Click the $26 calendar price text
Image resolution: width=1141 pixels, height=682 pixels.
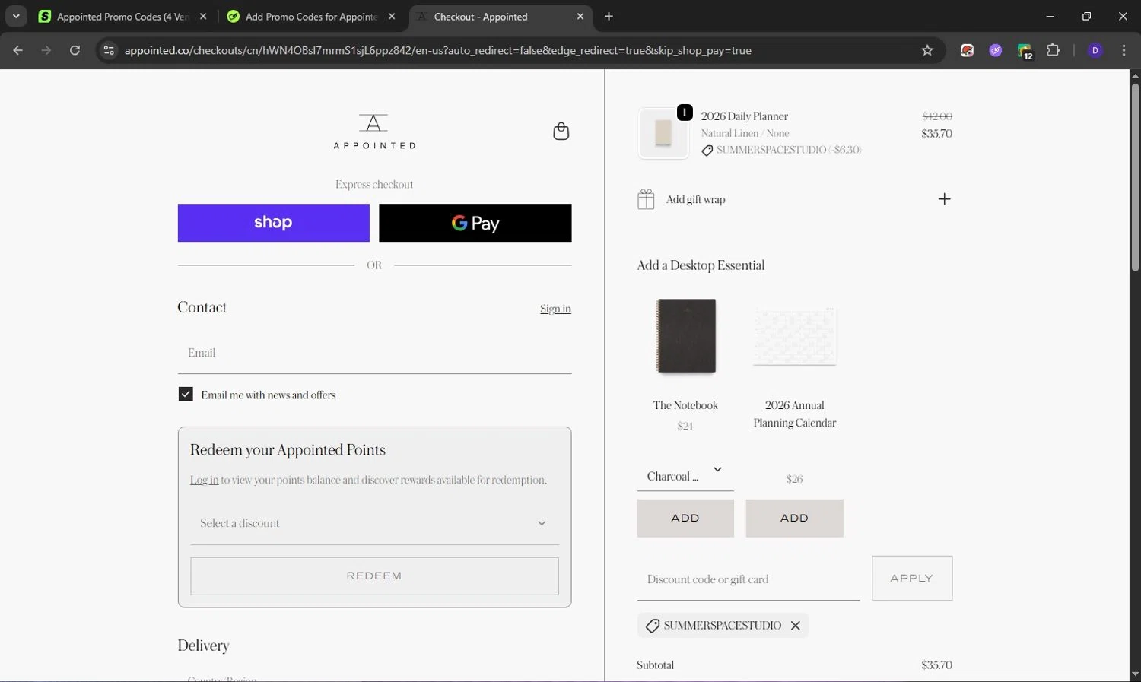(794, 479)
